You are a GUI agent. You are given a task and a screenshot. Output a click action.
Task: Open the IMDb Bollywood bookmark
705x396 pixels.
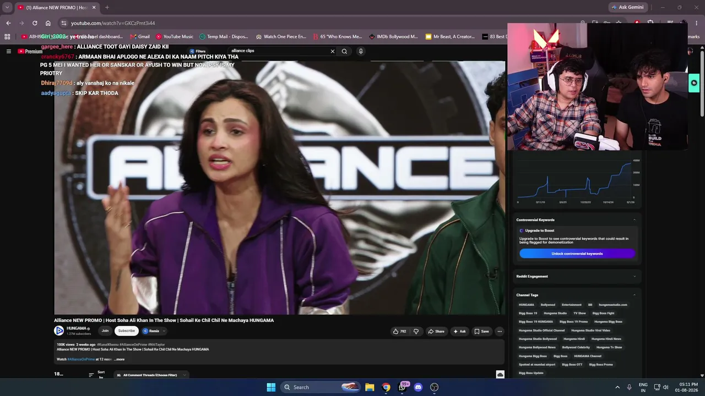point(393,37)
